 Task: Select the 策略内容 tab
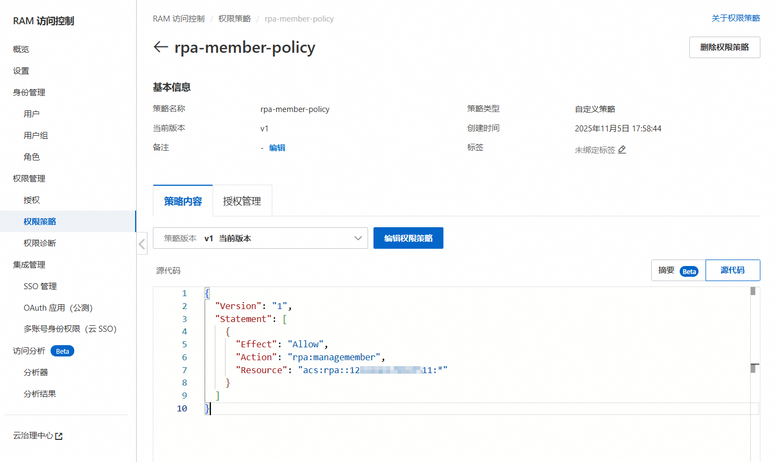tap(183, 201)
